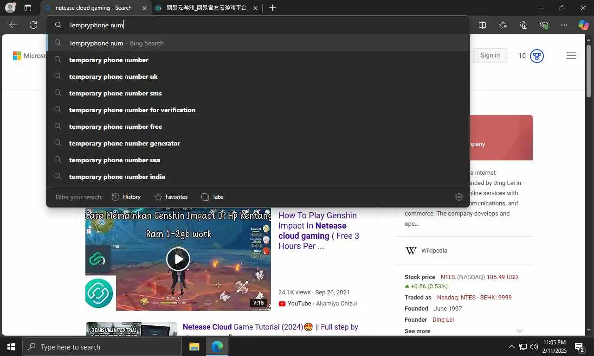Open the notification center icon
This screenshot has height=356, width=594.
[580, 347]
